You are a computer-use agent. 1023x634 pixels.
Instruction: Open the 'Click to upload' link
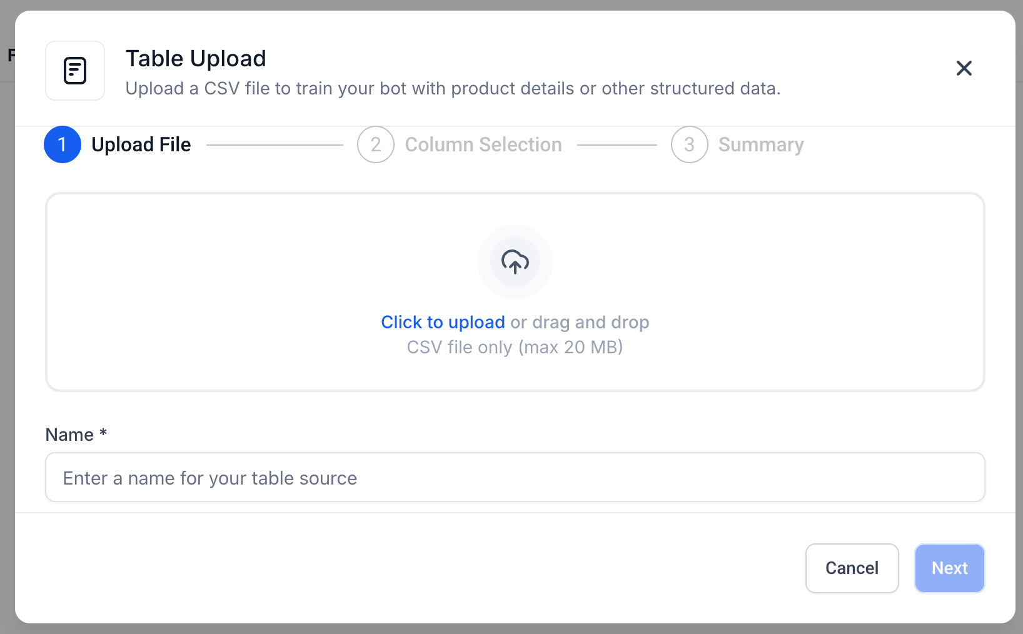[x=443, y=322]
